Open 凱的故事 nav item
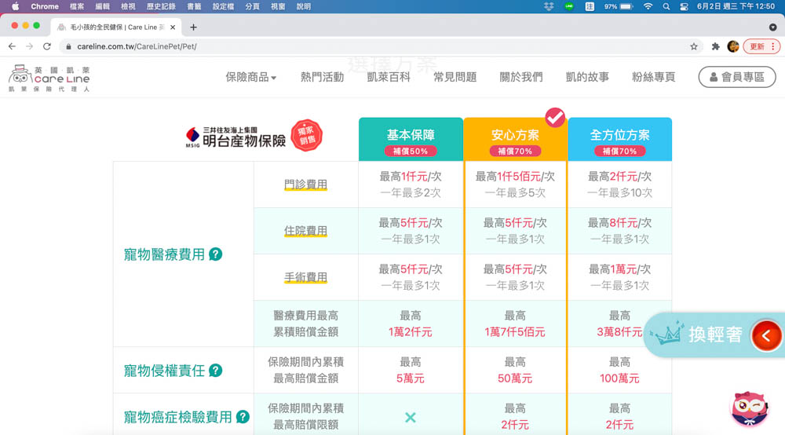 pos(587,77)
